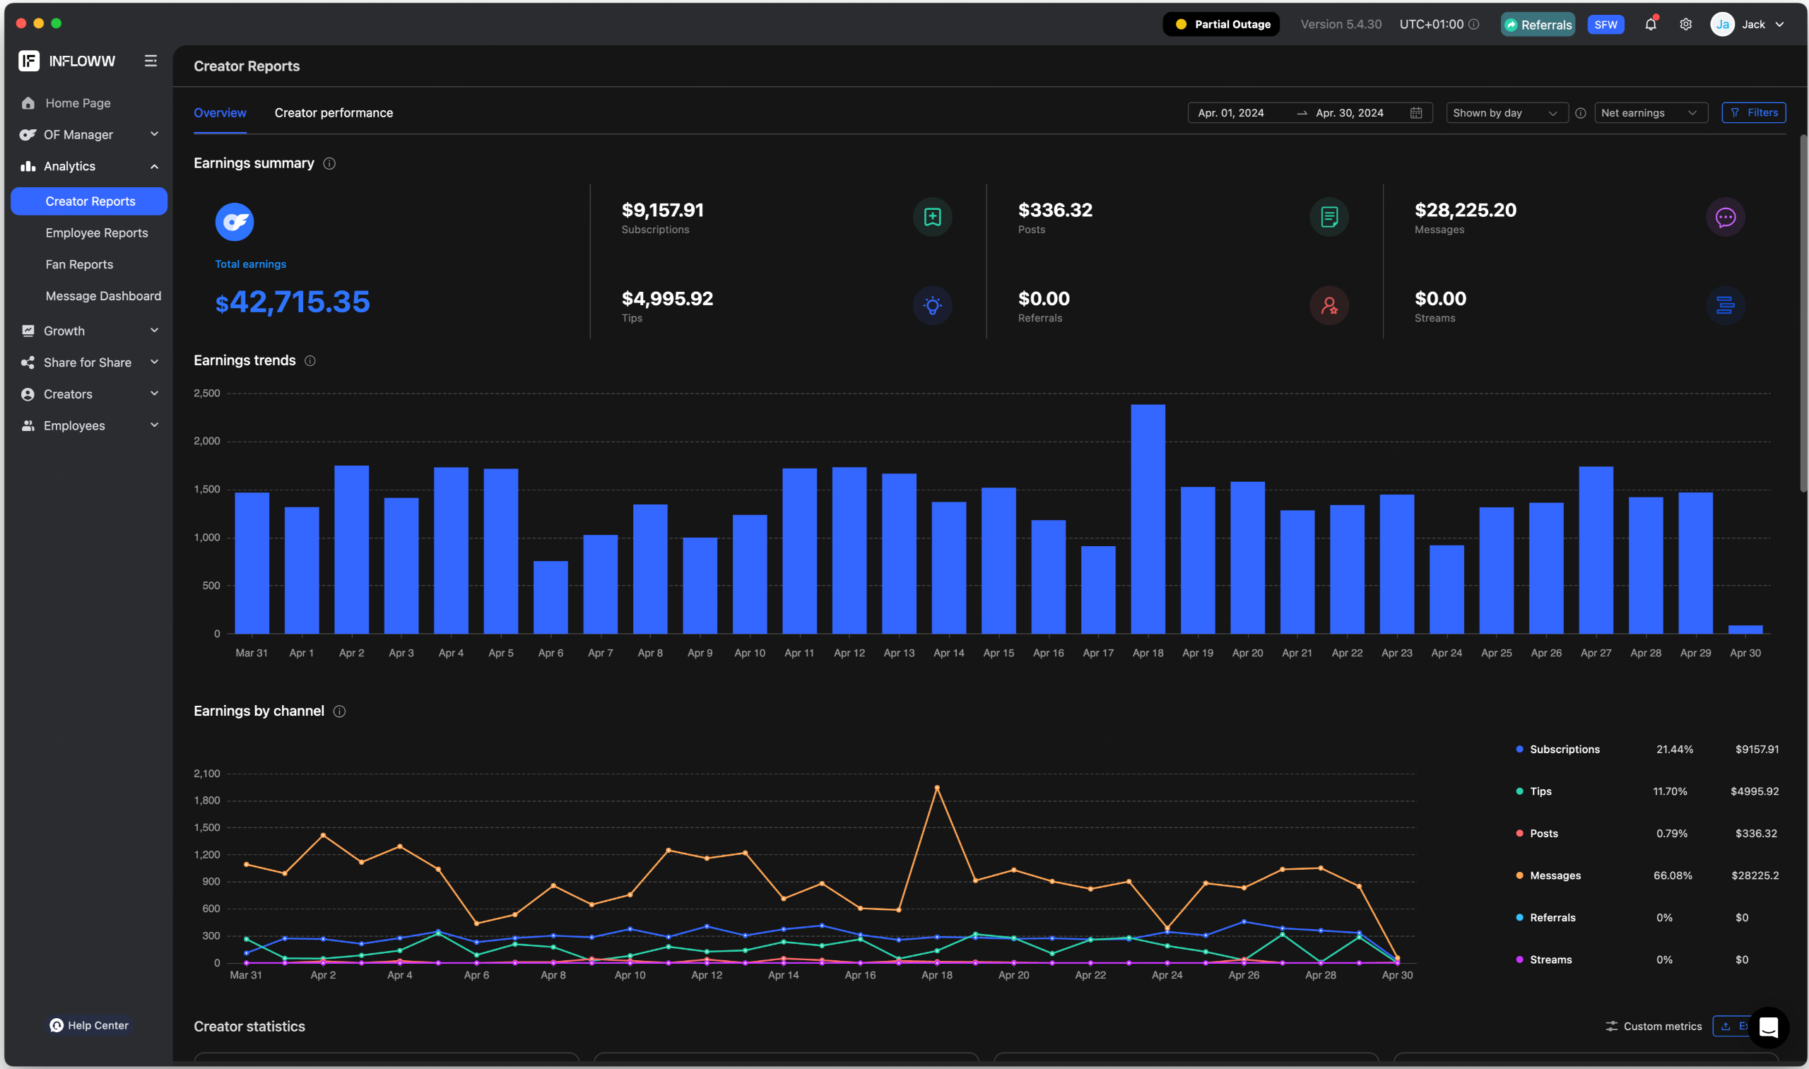
Task: Click the Tips lightbulb icon
Action: pyautogui.click(x=932, y=305)
